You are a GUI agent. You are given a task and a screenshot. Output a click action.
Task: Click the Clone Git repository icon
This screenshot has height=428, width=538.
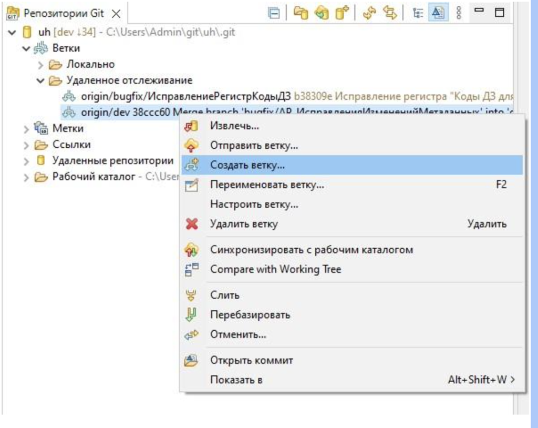point(321,13)
